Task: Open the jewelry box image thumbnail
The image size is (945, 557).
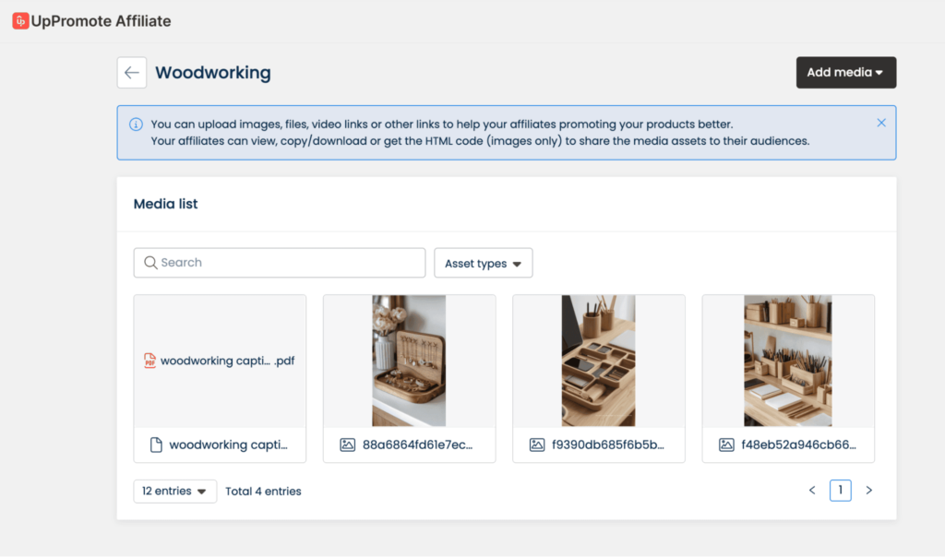Action: [x=409, y=361]
